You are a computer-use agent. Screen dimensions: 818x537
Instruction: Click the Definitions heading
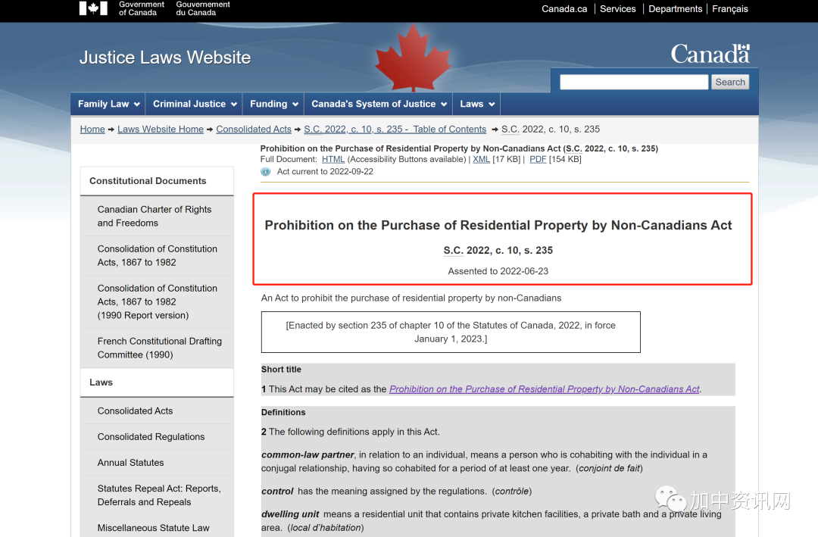pos(283,412)
